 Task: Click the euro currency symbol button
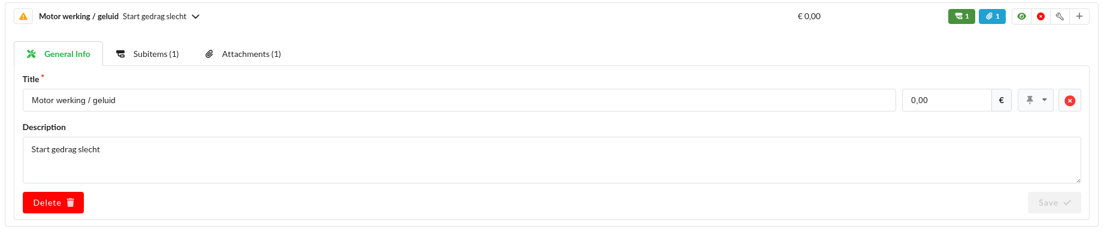(x=1002, y=100)
